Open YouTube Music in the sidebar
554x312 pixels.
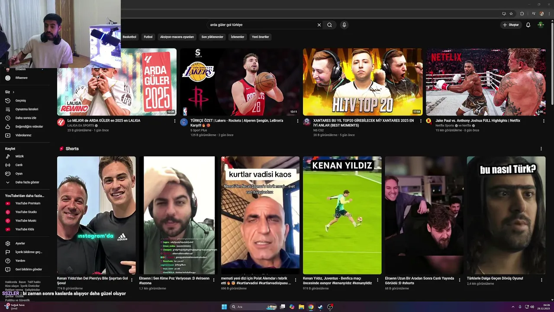click(x=26, y=221)
